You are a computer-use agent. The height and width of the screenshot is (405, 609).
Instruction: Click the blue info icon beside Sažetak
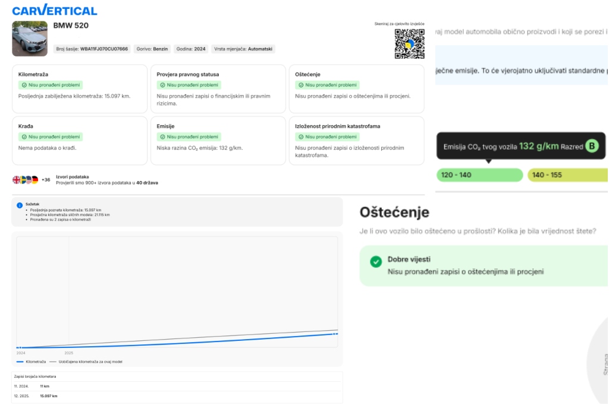tap(20, 205)
